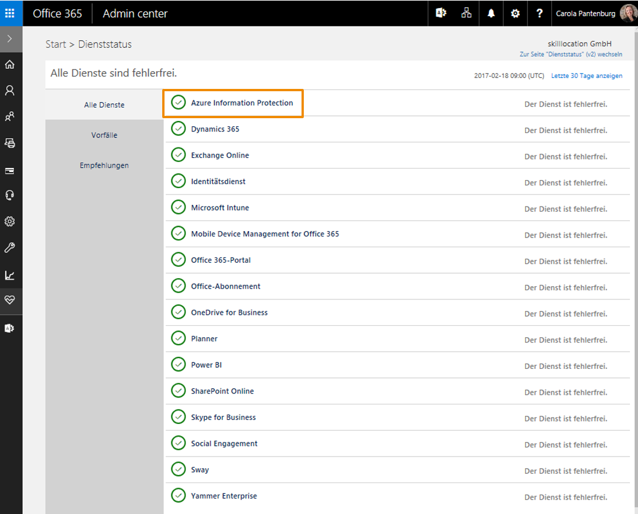
Task: Open Users icon in the sidebar
Action: pyautogui.click(x=10, y=91)
